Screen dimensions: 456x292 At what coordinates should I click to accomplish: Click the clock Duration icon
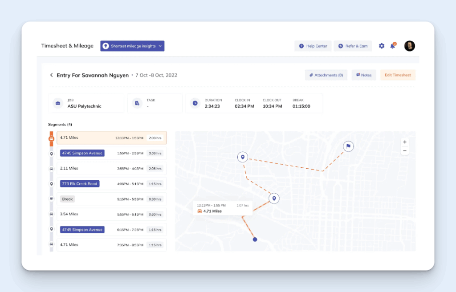195,103
